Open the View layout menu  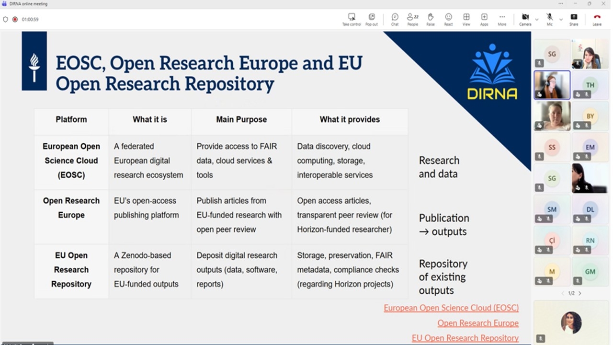(466, 19)
